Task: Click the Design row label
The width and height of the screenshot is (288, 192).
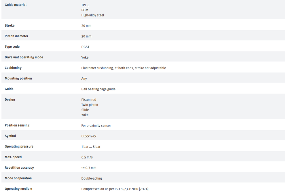Action: (10, 100)
